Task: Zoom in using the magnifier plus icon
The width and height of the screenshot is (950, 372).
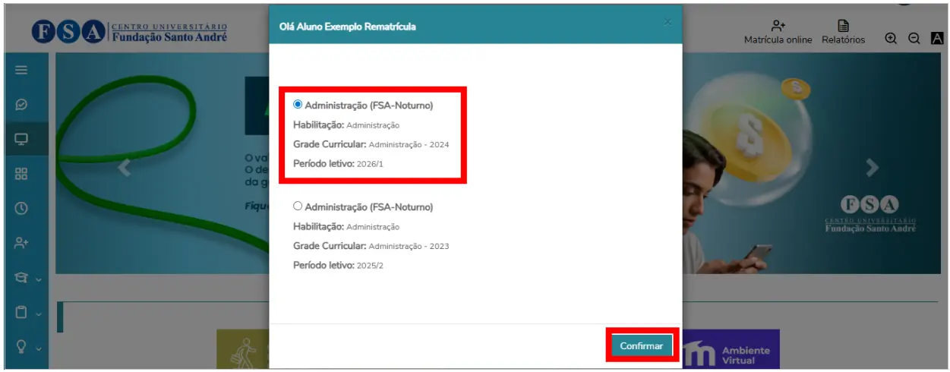Action: point(892,39)
